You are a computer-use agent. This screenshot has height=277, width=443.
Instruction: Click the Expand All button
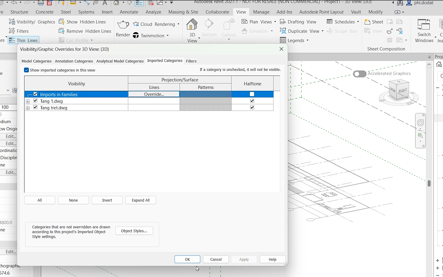pos(141,200)
